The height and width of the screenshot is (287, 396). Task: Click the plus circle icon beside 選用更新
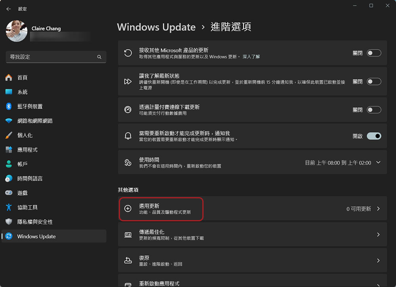pyautogui.click(x=128, y=209)
